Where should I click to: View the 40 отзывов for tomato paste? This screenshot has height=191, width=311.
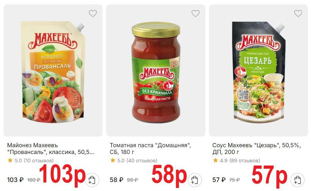click(x=142, y=160)
